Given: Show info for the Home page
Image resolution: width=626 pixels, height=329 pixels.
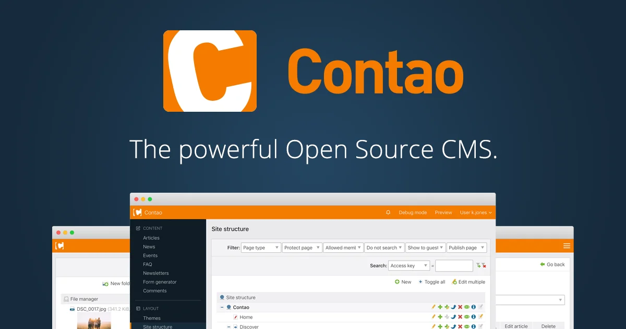Looking at the screenshot, I should point(474,316).
